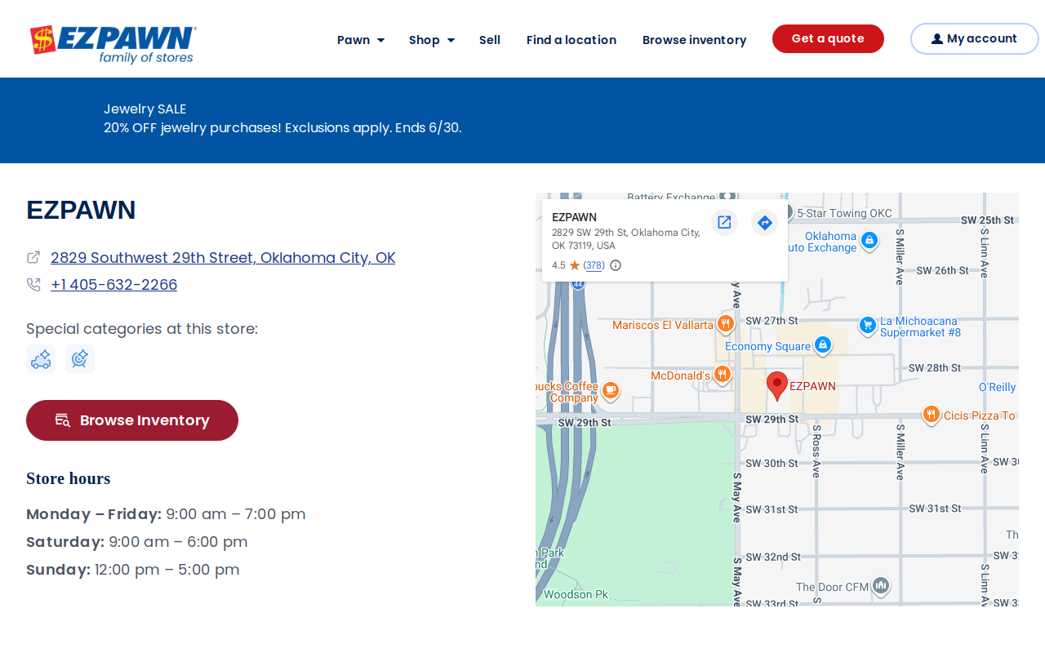
Task: Open the 2829 Southwest 29th Street address link
Action: 223,258
